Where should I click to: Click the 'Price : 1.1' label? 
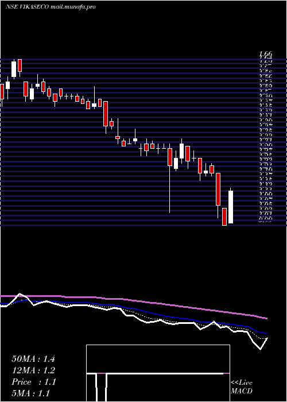tap(33, 382)
